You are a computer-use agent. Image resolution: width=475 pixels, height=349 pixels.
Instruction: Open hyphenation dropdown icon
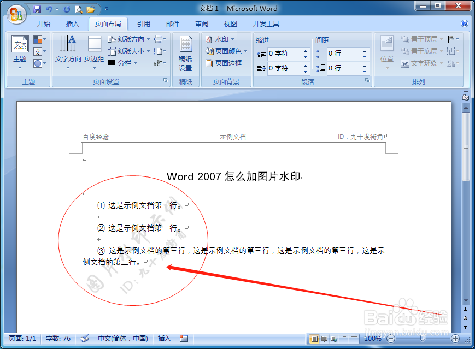click(160, 63)
